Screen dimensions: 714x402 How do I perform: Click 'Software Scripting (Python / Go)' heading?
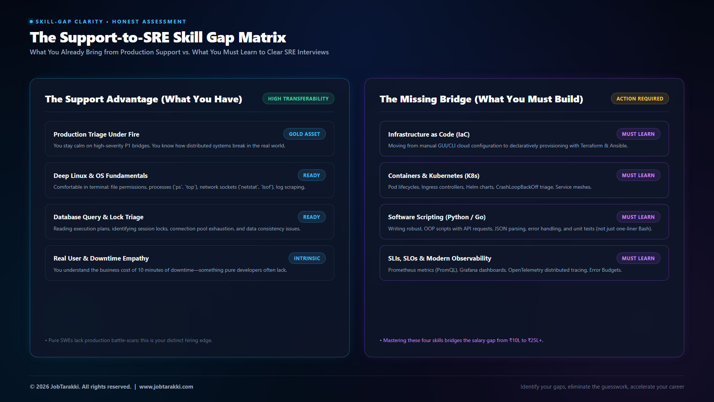tap(437, 217)
